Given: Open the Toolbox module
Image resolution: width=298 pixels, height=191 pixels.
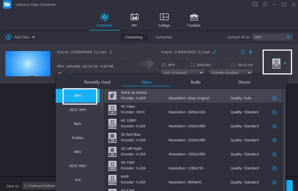Looking at the screenshot, I should pyautogui.click(x=194, y=17).
